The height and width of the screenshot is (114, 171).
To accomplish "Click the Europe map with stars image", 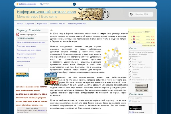I will [114, 57].
